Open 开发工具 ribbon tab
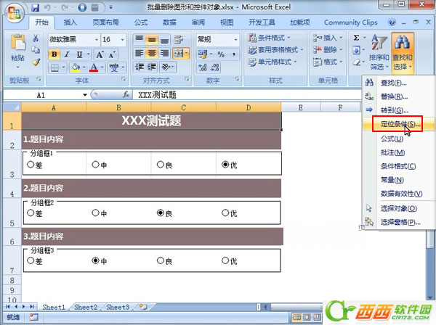 (262, 22)
